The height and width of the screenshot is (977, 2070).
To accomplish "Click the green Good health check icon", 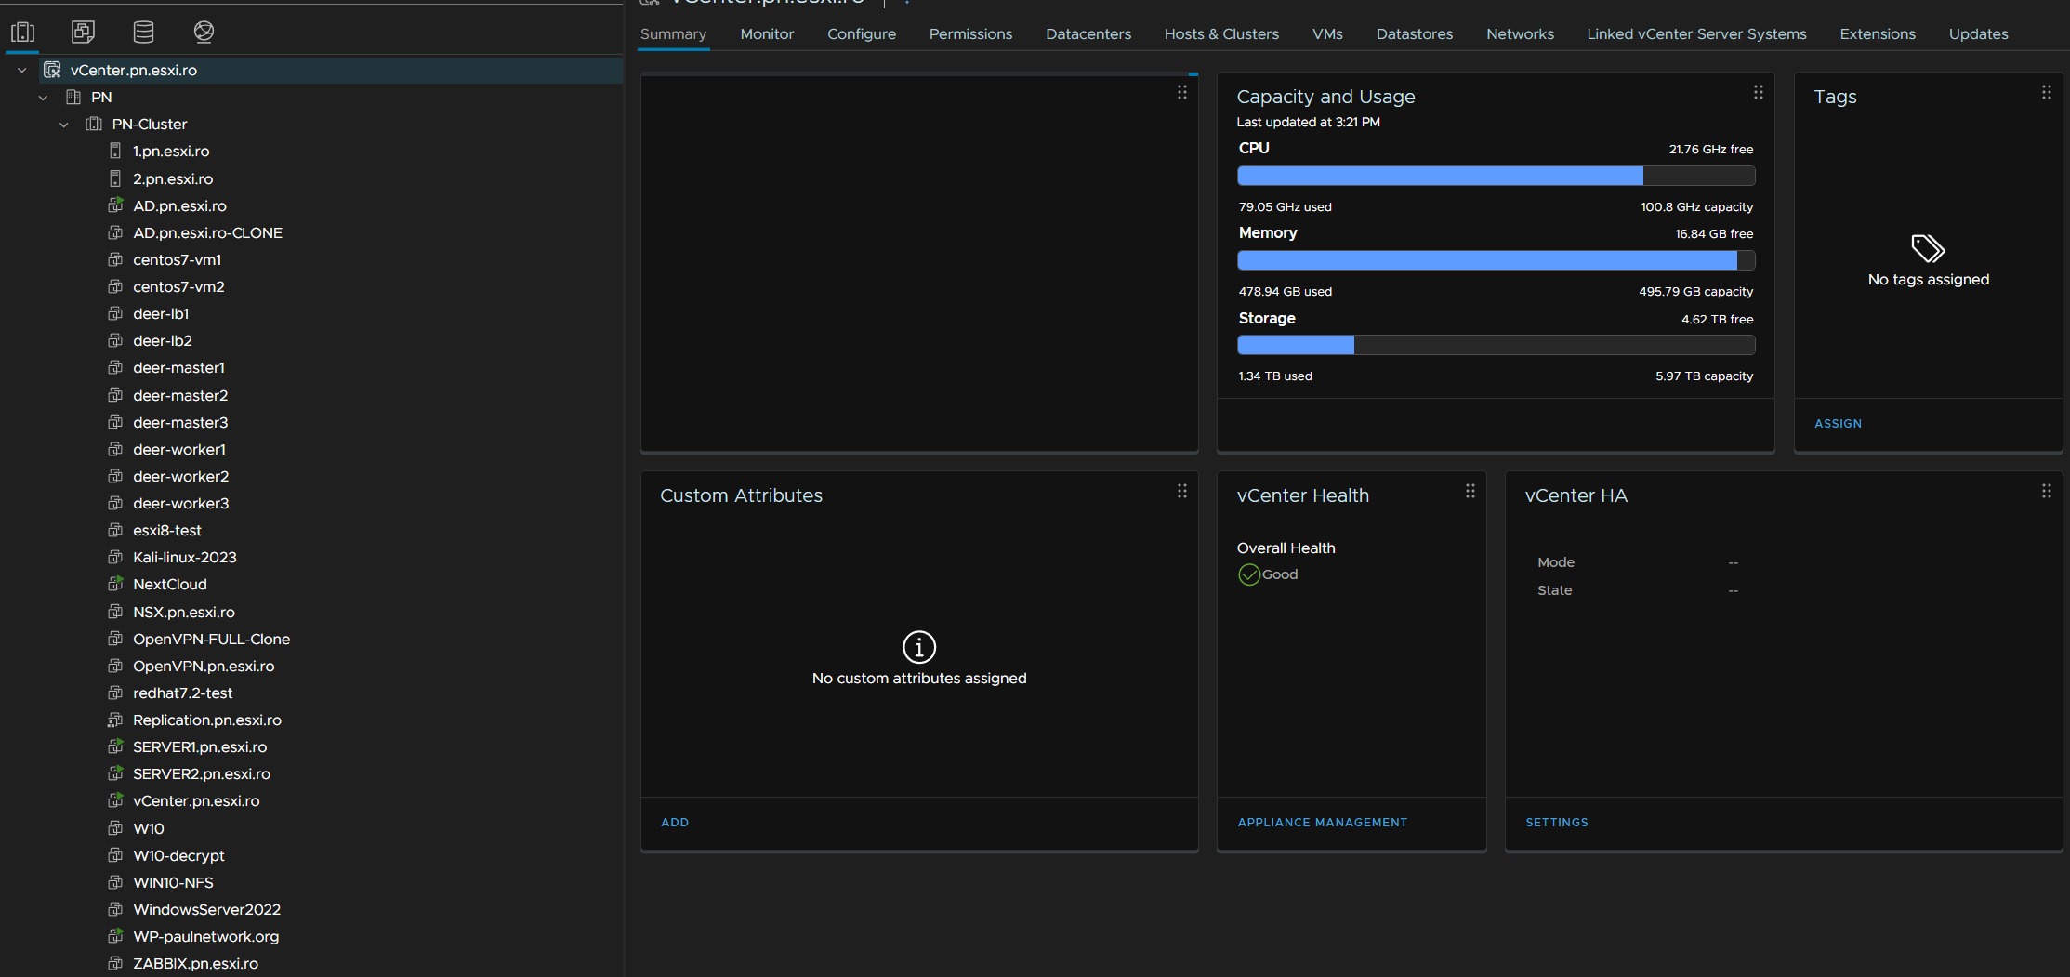I will click(1249, 574).
